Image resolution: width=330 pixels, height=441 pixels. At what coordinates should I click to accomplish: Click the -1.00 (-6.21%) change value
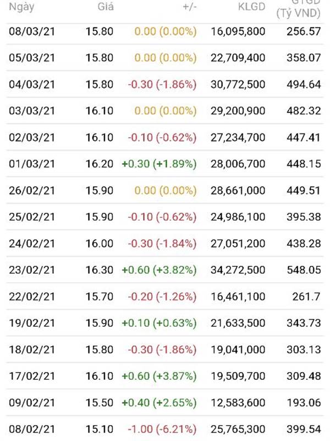162,429
